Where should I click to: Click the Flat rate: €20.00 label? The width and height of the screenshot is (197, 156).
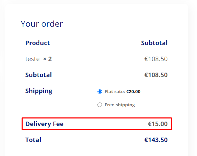tap(123, 91)
